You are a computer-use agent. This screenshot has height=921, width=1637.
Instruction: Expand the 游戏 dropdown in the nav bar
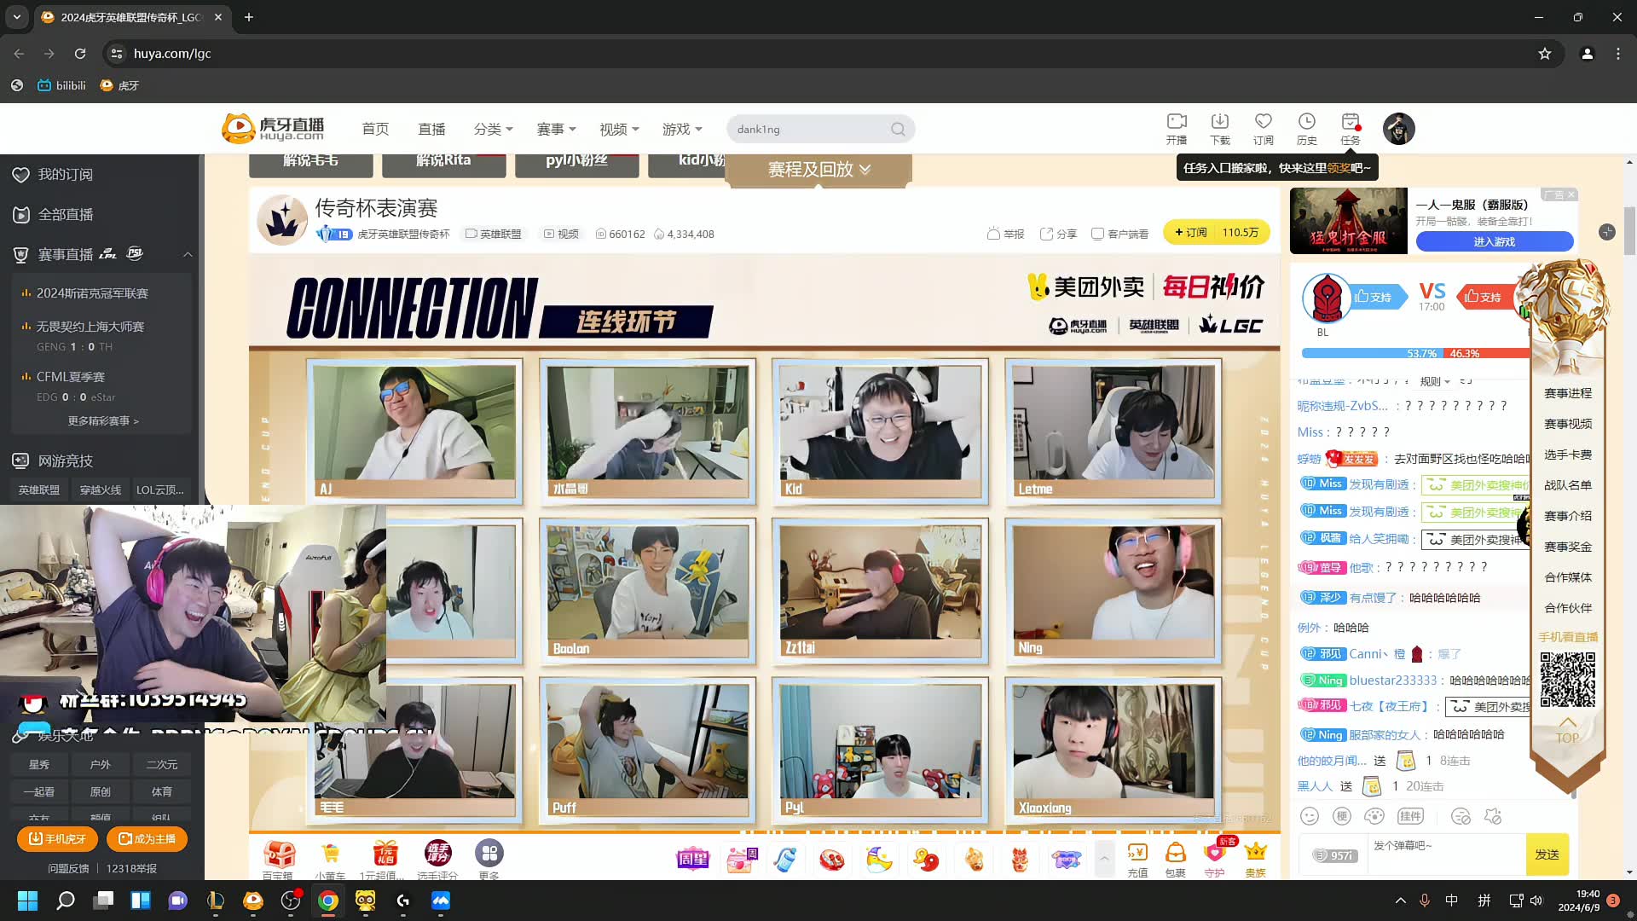[683, 129]
